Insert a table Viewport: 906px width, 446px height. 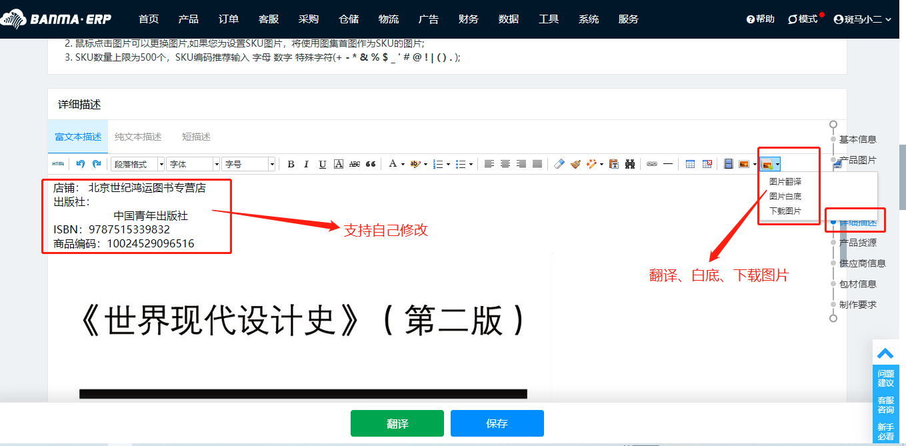click(690, 164)
